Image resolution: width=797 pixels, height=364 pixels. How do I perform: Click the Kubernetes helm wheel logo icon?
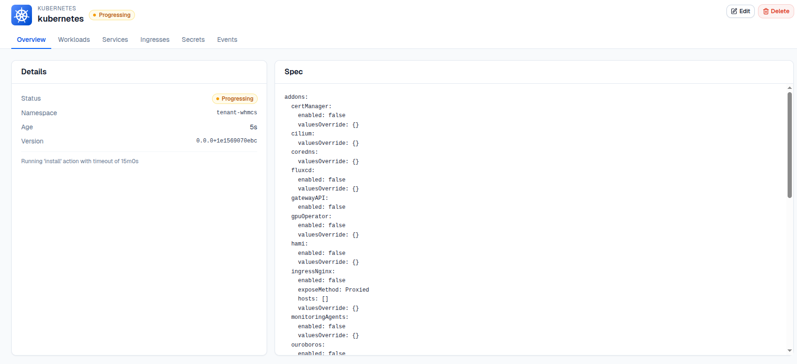point(22,15)
